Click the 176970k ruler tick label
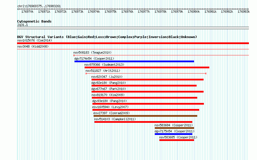257x160 pixels. tap(27, 12)
